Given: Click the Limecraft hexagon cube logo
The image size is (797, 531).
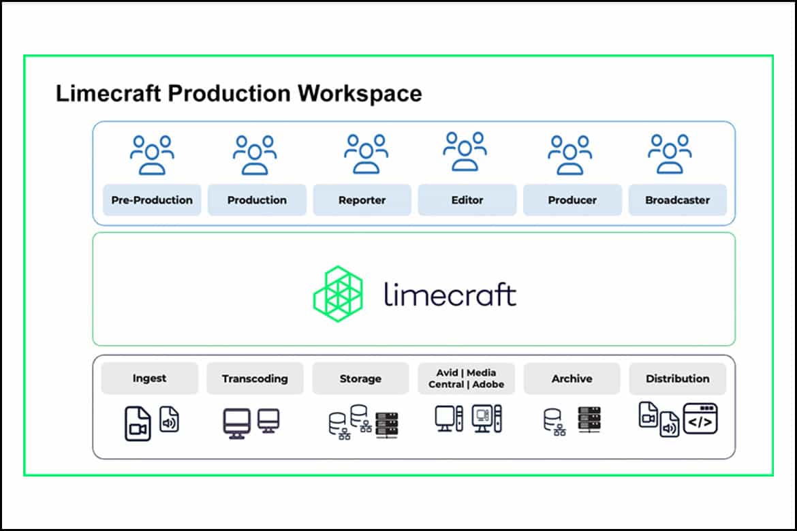Looking at the screenshot, I should pyautogui.click(x=338, y=293).
